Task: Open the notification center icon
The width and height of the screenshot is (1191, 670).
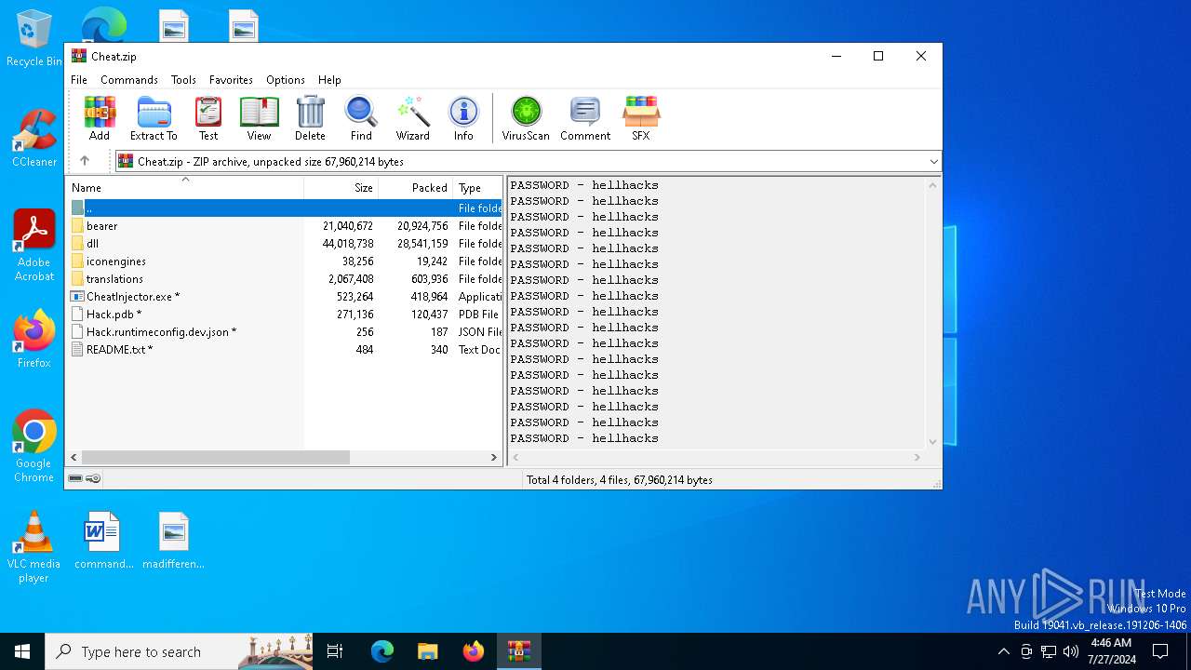Action: 1160,651
